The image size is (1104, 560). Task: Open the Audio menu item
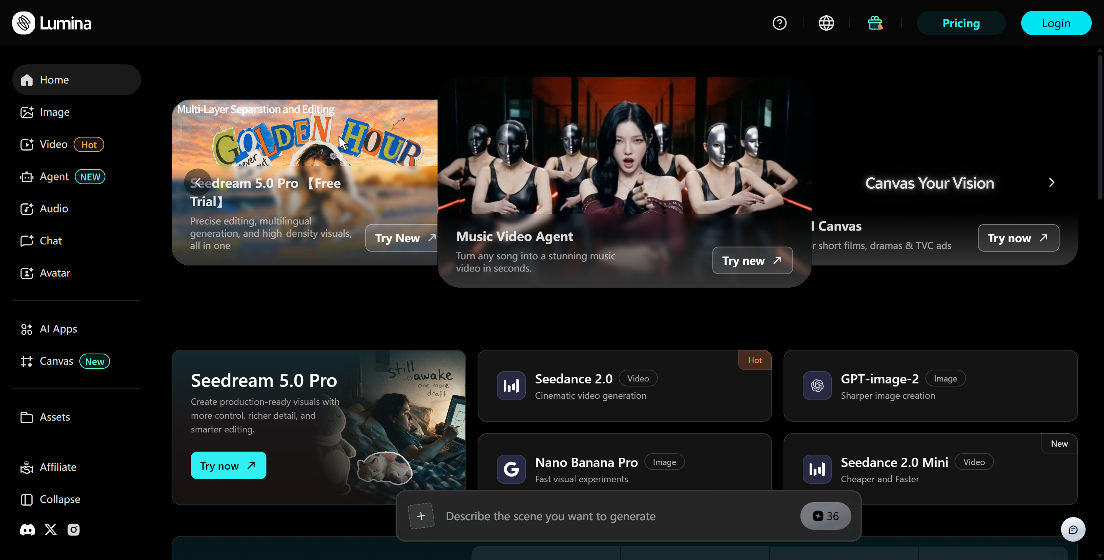[77, 209]
